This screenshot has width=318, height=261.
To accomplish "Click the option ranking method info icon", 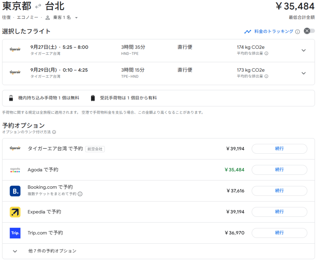I will 54,132.
